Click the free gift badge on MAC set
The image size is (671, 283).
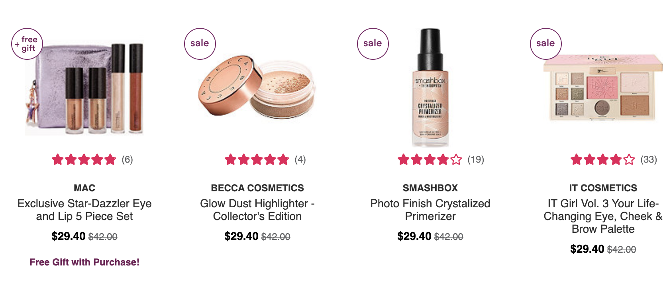coord(27,44)
